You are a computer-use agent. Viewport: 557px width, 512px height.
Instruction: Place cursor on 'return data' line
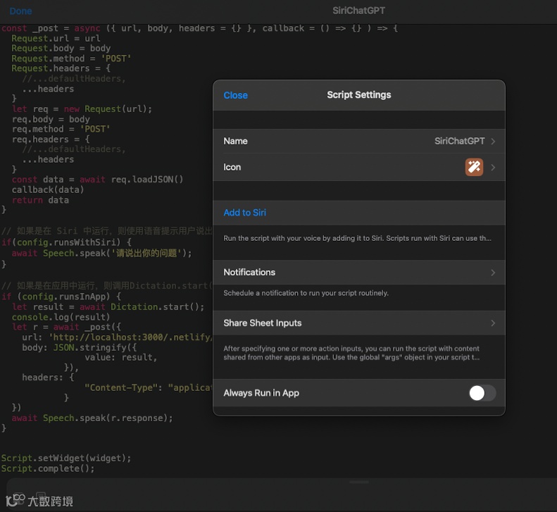(40, 200)
